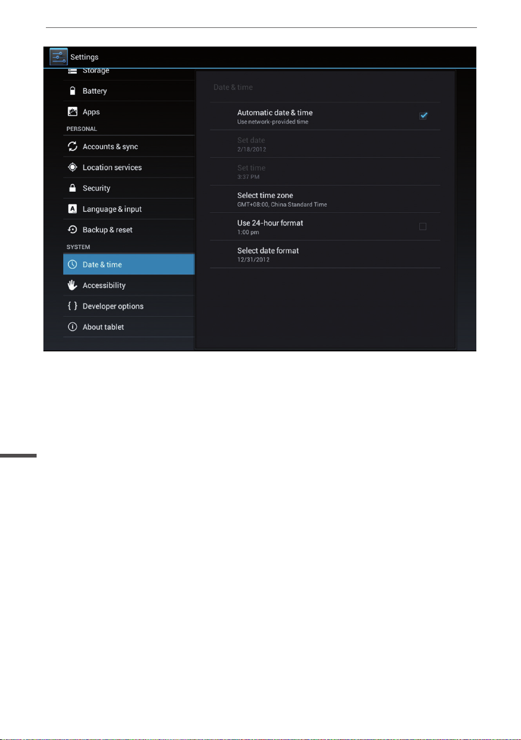This screenshot has width=521, height=740.
Task: Open Select date format option
Action: point(325,255)
